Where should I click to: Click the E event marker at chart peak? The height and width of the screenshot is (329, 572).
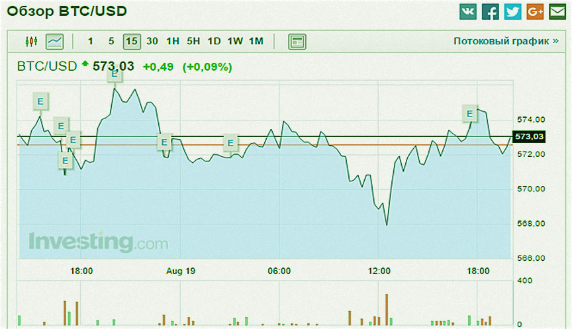point(115,75)
